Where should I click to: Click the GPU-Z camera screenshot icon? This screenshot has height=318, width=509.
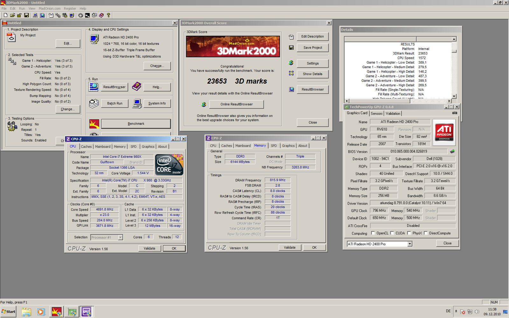coord(455,113)
